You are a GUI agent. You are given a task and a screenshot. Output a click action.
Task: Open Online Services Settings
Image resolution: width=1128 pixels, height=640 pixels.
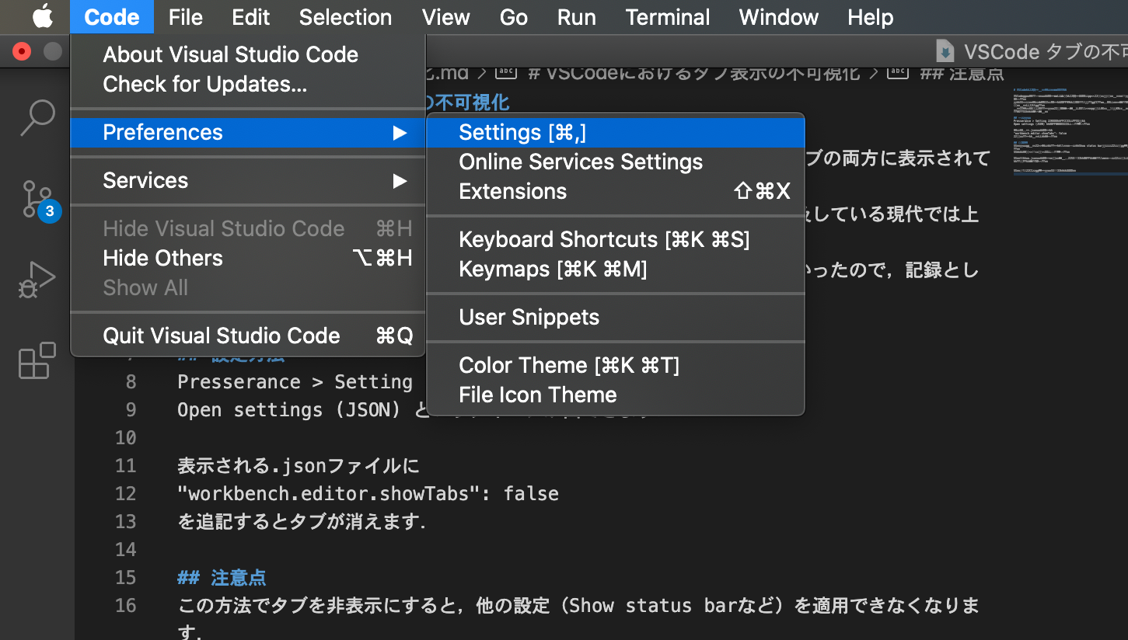pyautogui.click(x=616, y=162)
